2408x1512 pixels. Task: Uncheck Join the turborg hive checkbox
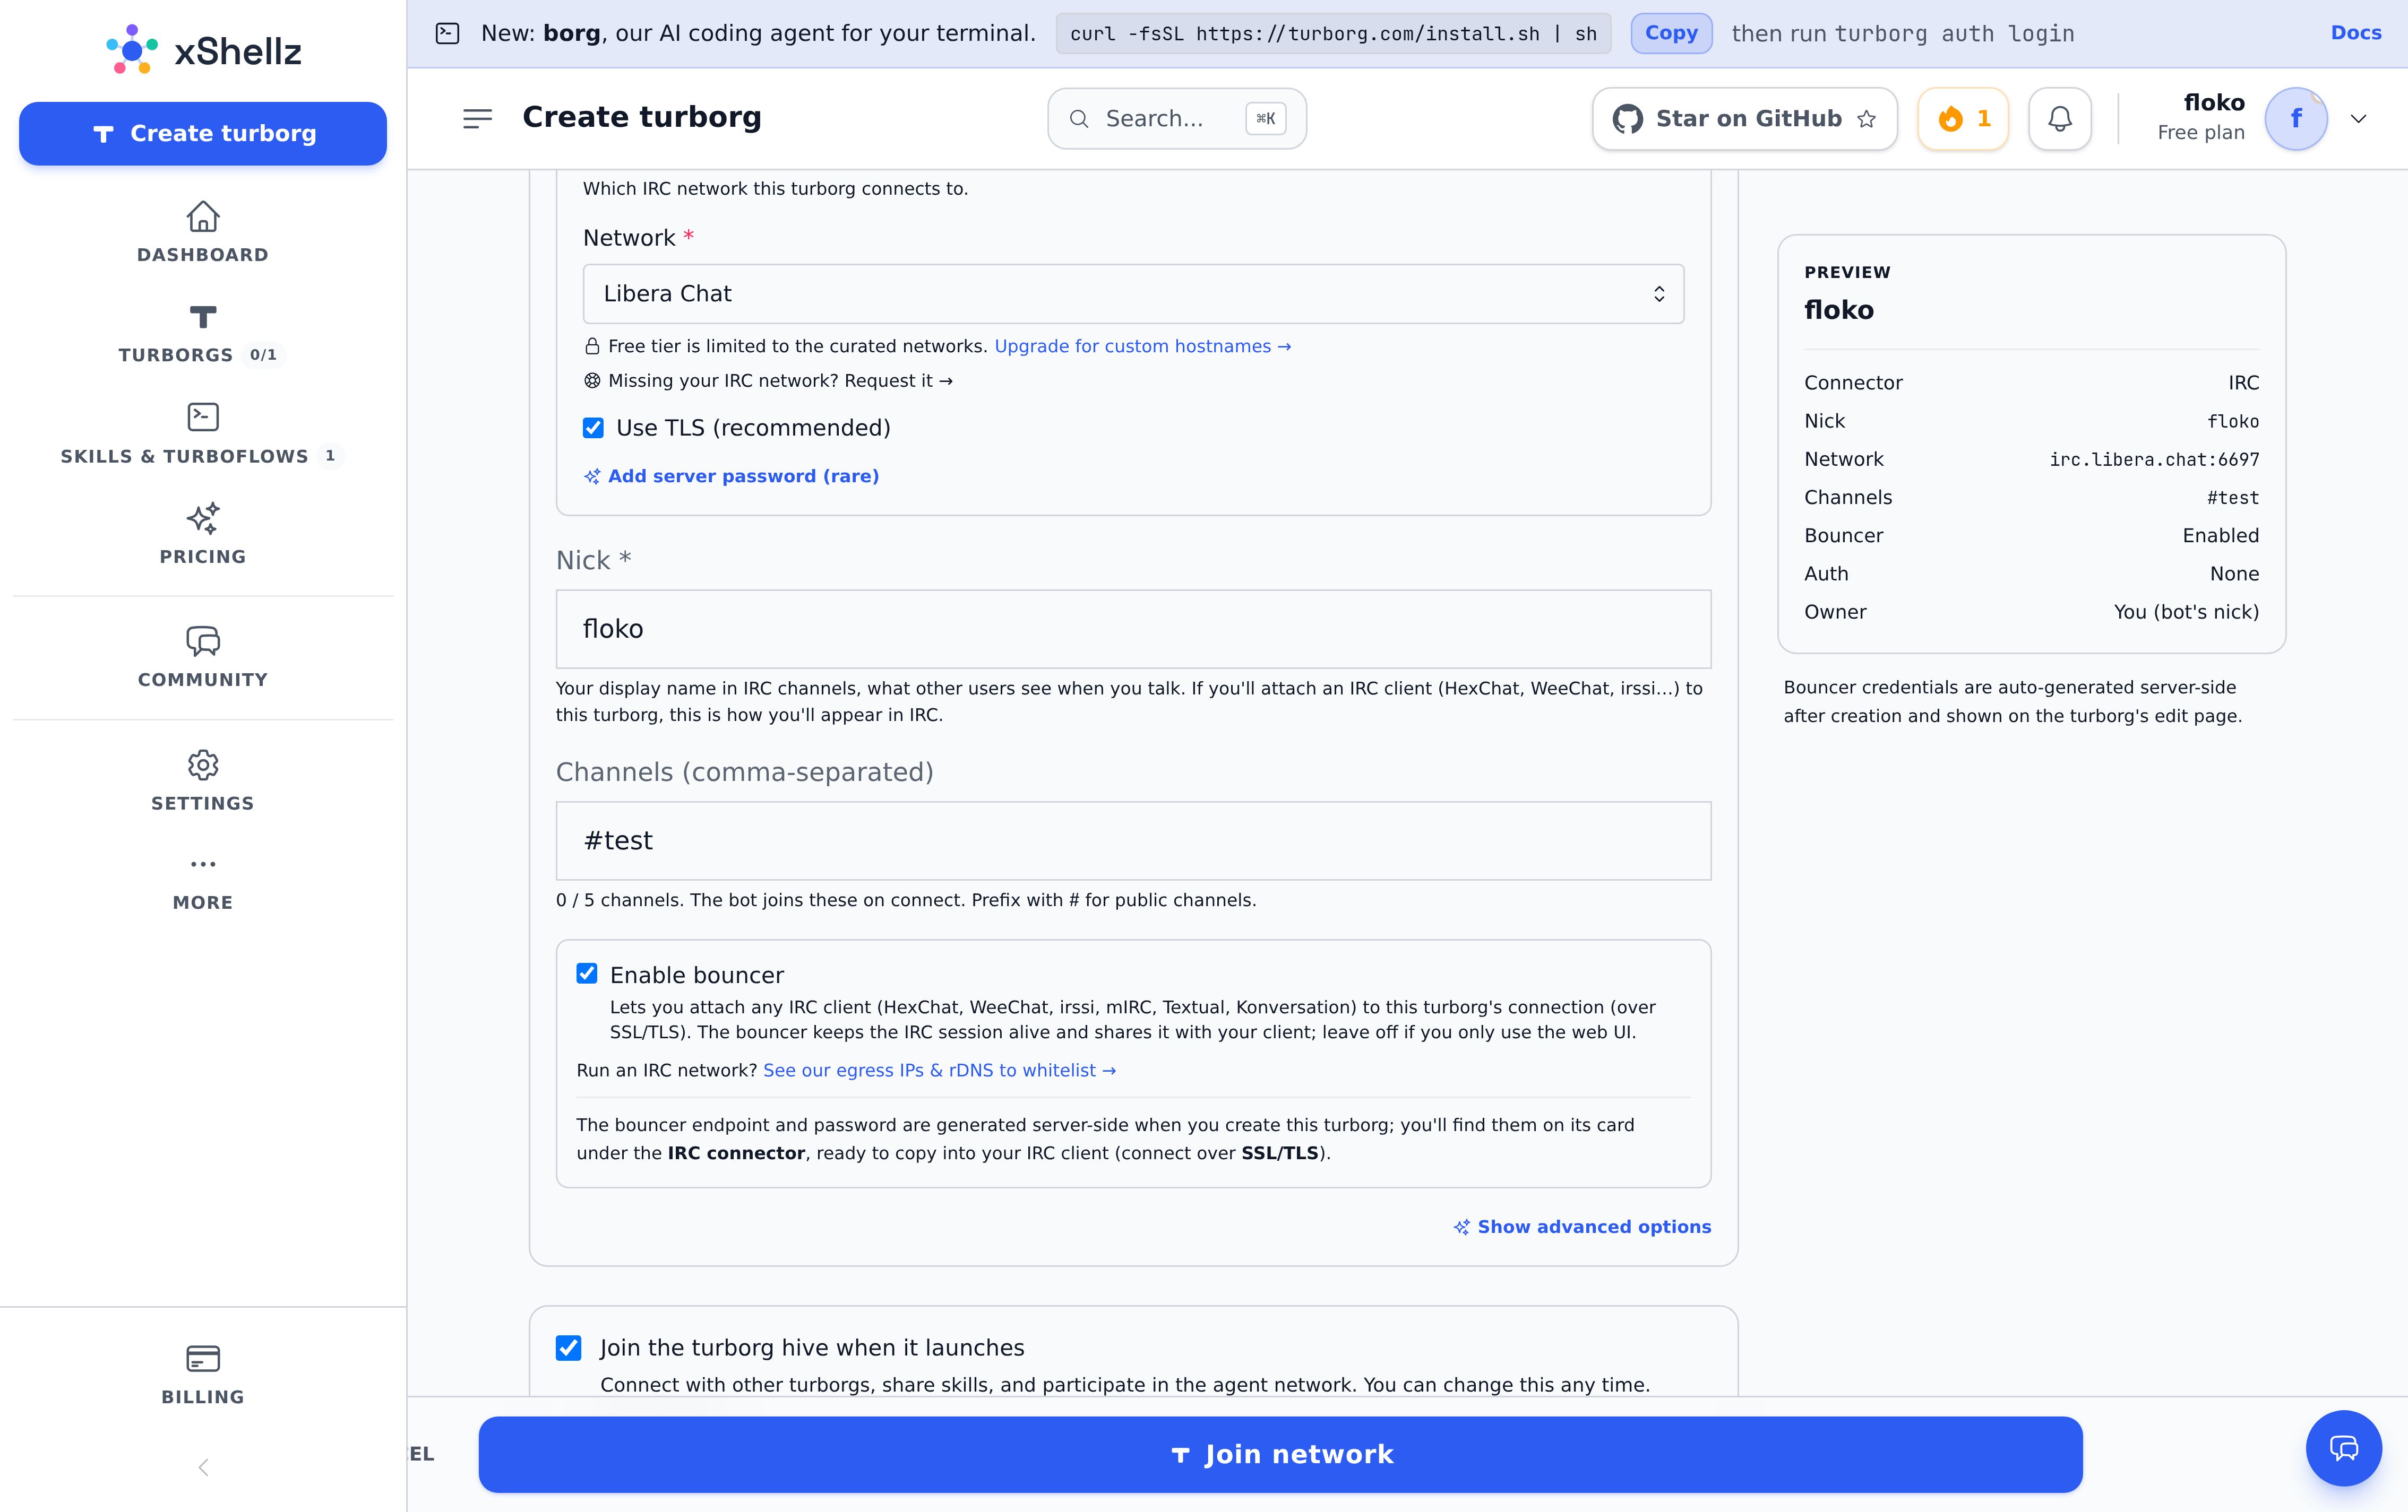568,1348
